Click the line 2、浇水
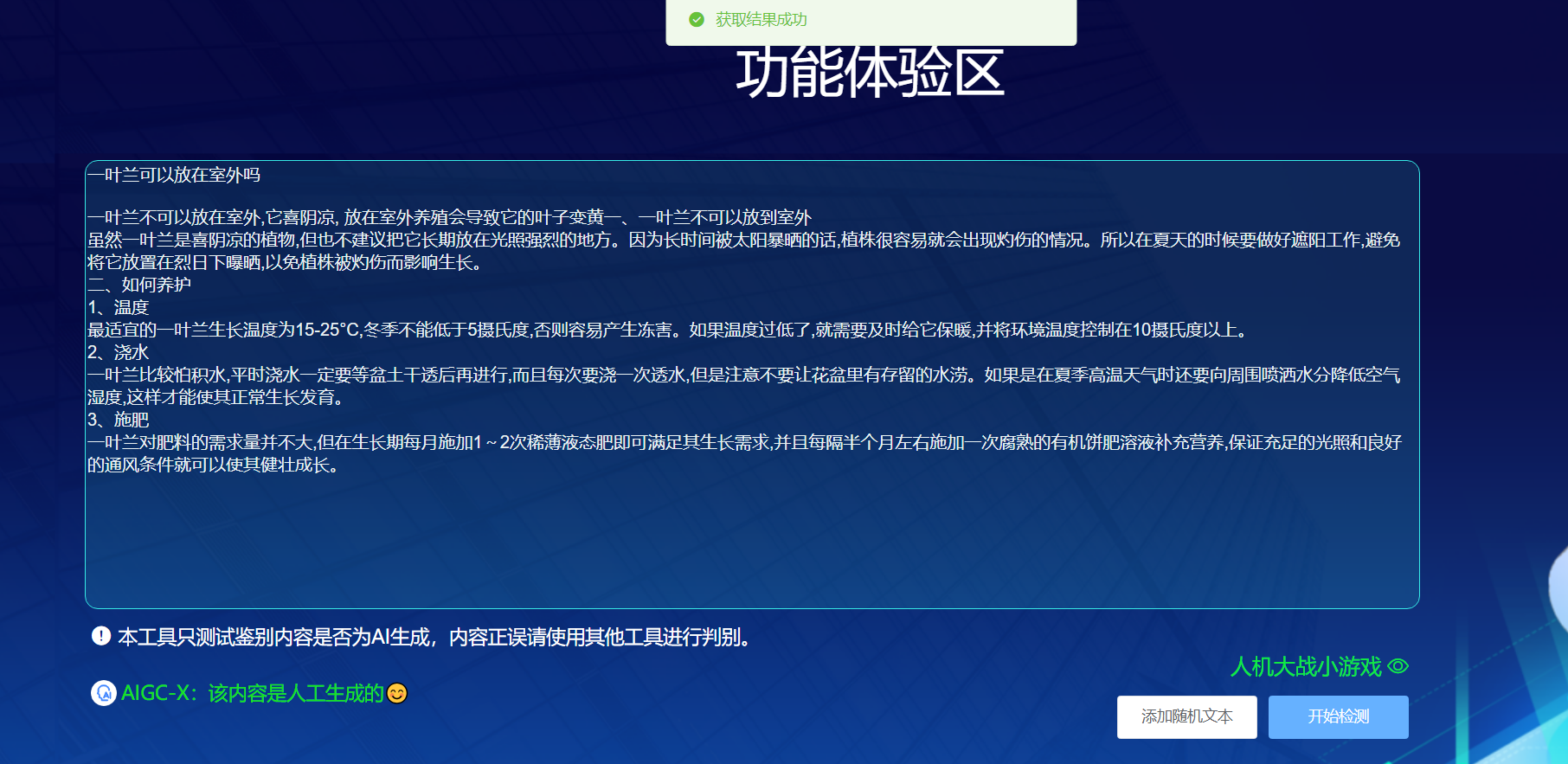 119,352
